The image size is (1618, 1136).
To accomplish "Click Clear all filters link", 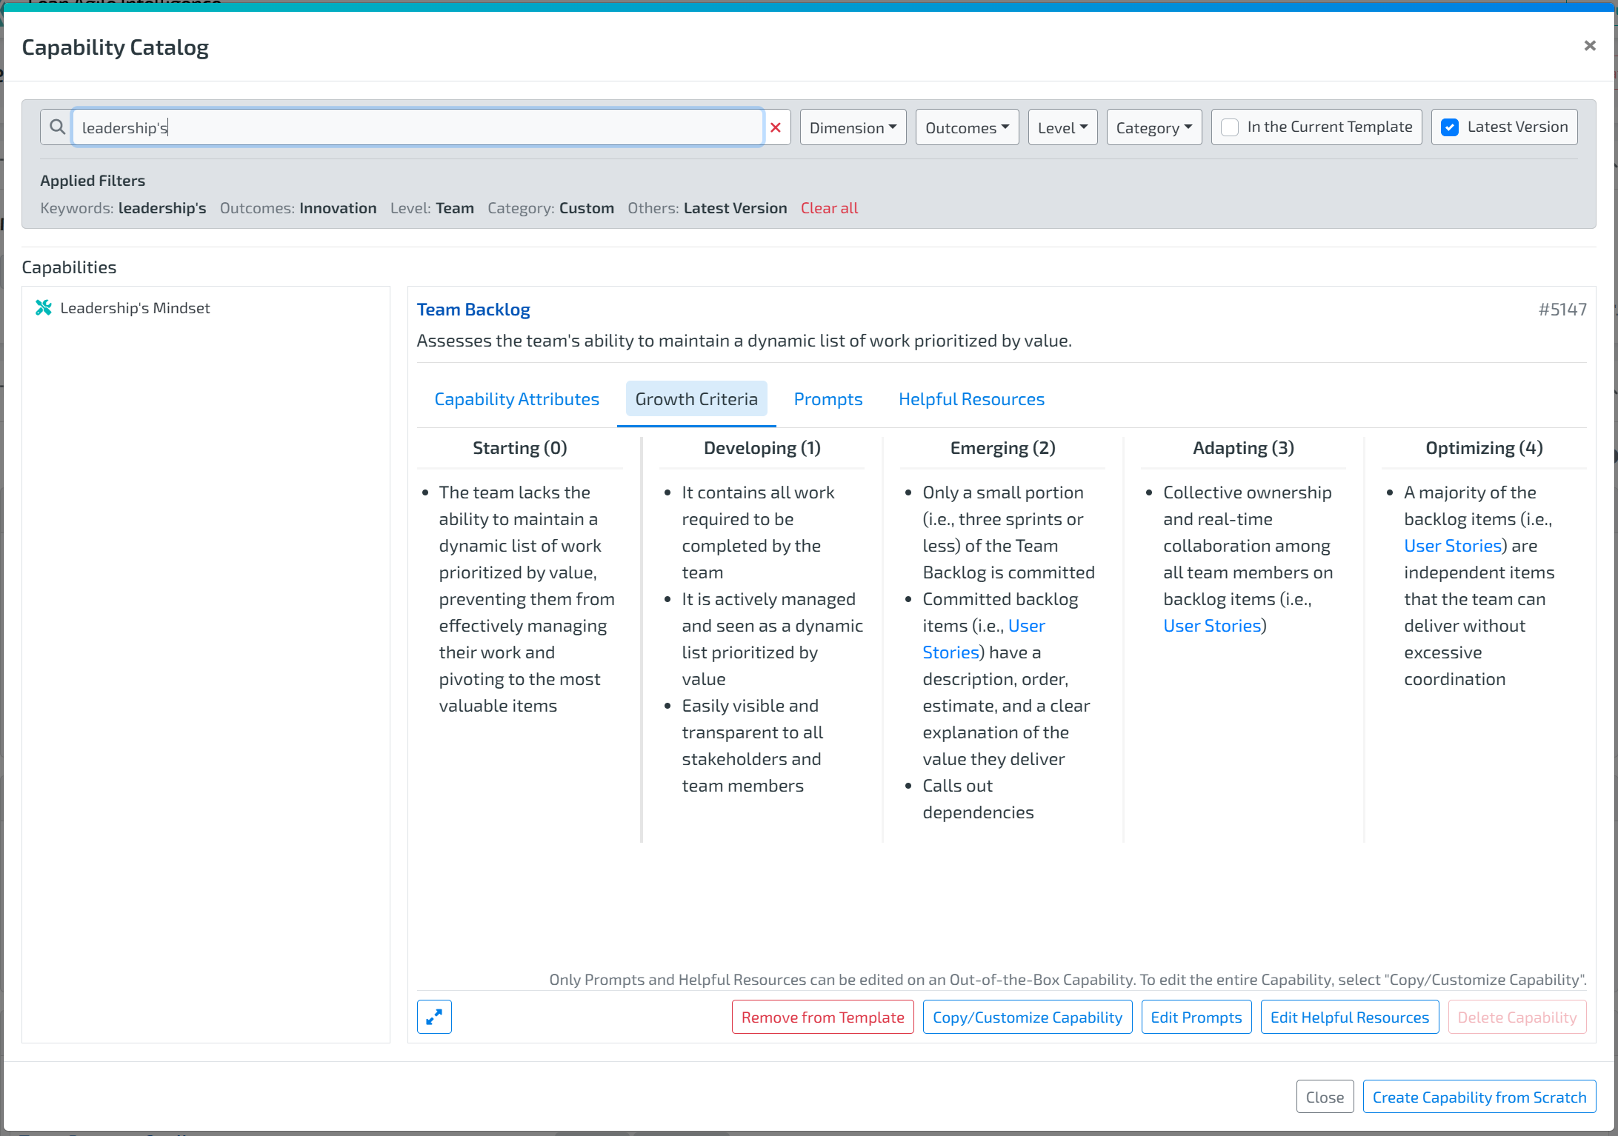I will [x=829, y=208].
